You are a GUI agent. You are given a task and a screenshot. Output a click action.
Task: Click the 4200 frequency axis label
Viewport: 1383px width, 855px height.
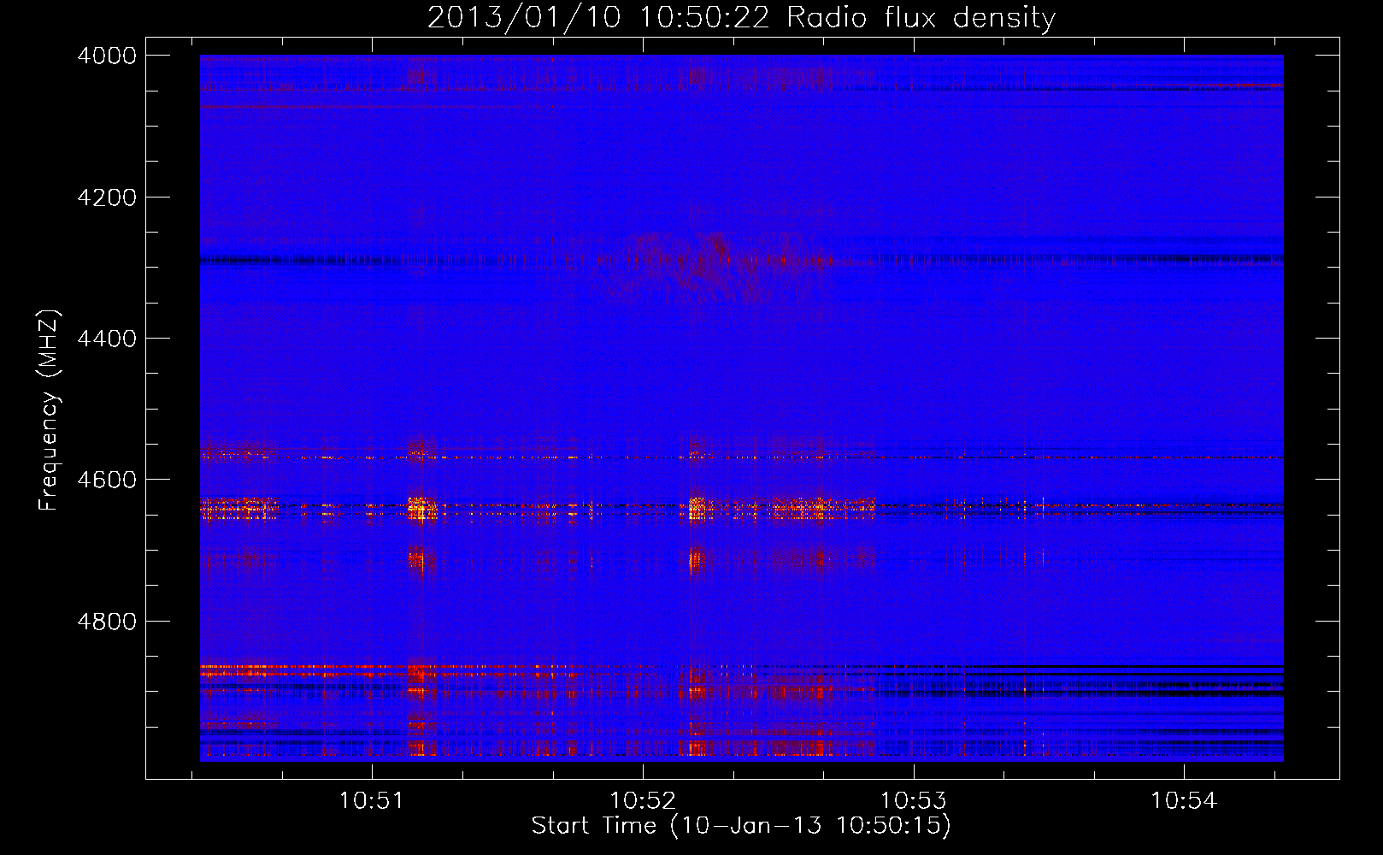[107, 198]
